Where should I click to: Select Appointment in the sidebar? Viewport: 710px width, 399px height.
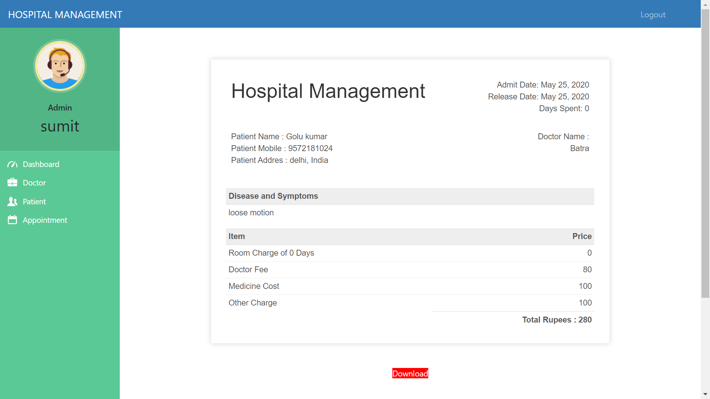(45, 220)
